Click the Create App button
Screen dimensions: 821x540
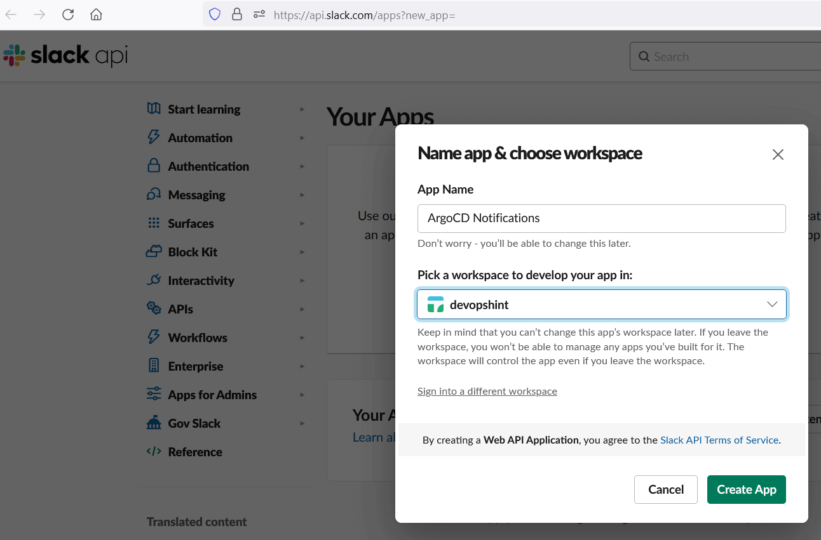pyautogui.click(x=746, y=489)
